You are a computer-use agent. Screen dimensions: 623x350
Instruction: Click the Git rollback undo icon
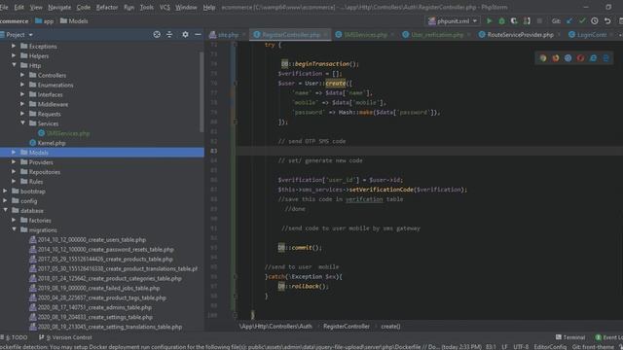coord(607,21)
